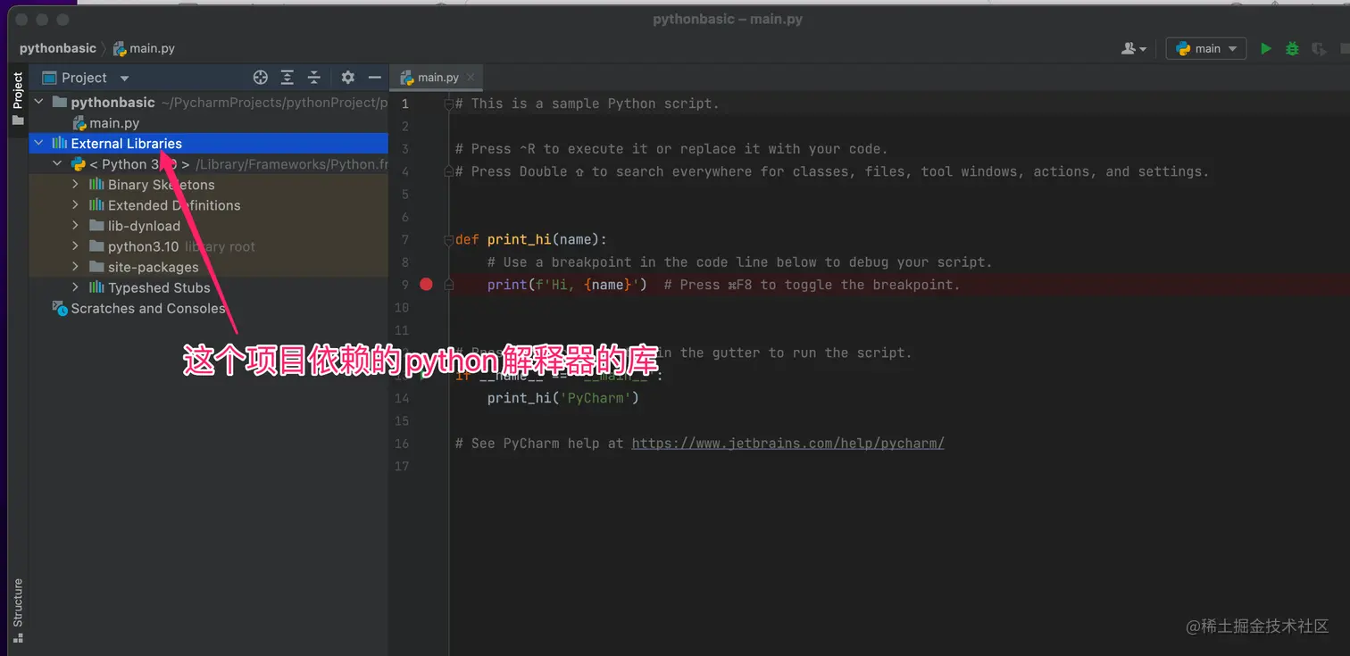Click pythonbasic in the navigation breadcrumb

(x=58, y=48)
